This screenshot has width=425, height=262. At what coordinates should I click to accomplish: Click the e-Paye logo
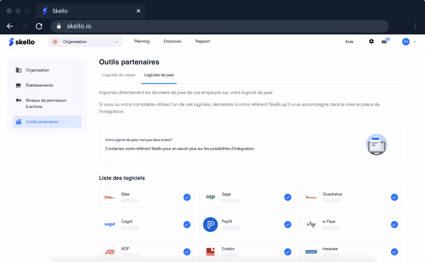[x=311, y=224]
